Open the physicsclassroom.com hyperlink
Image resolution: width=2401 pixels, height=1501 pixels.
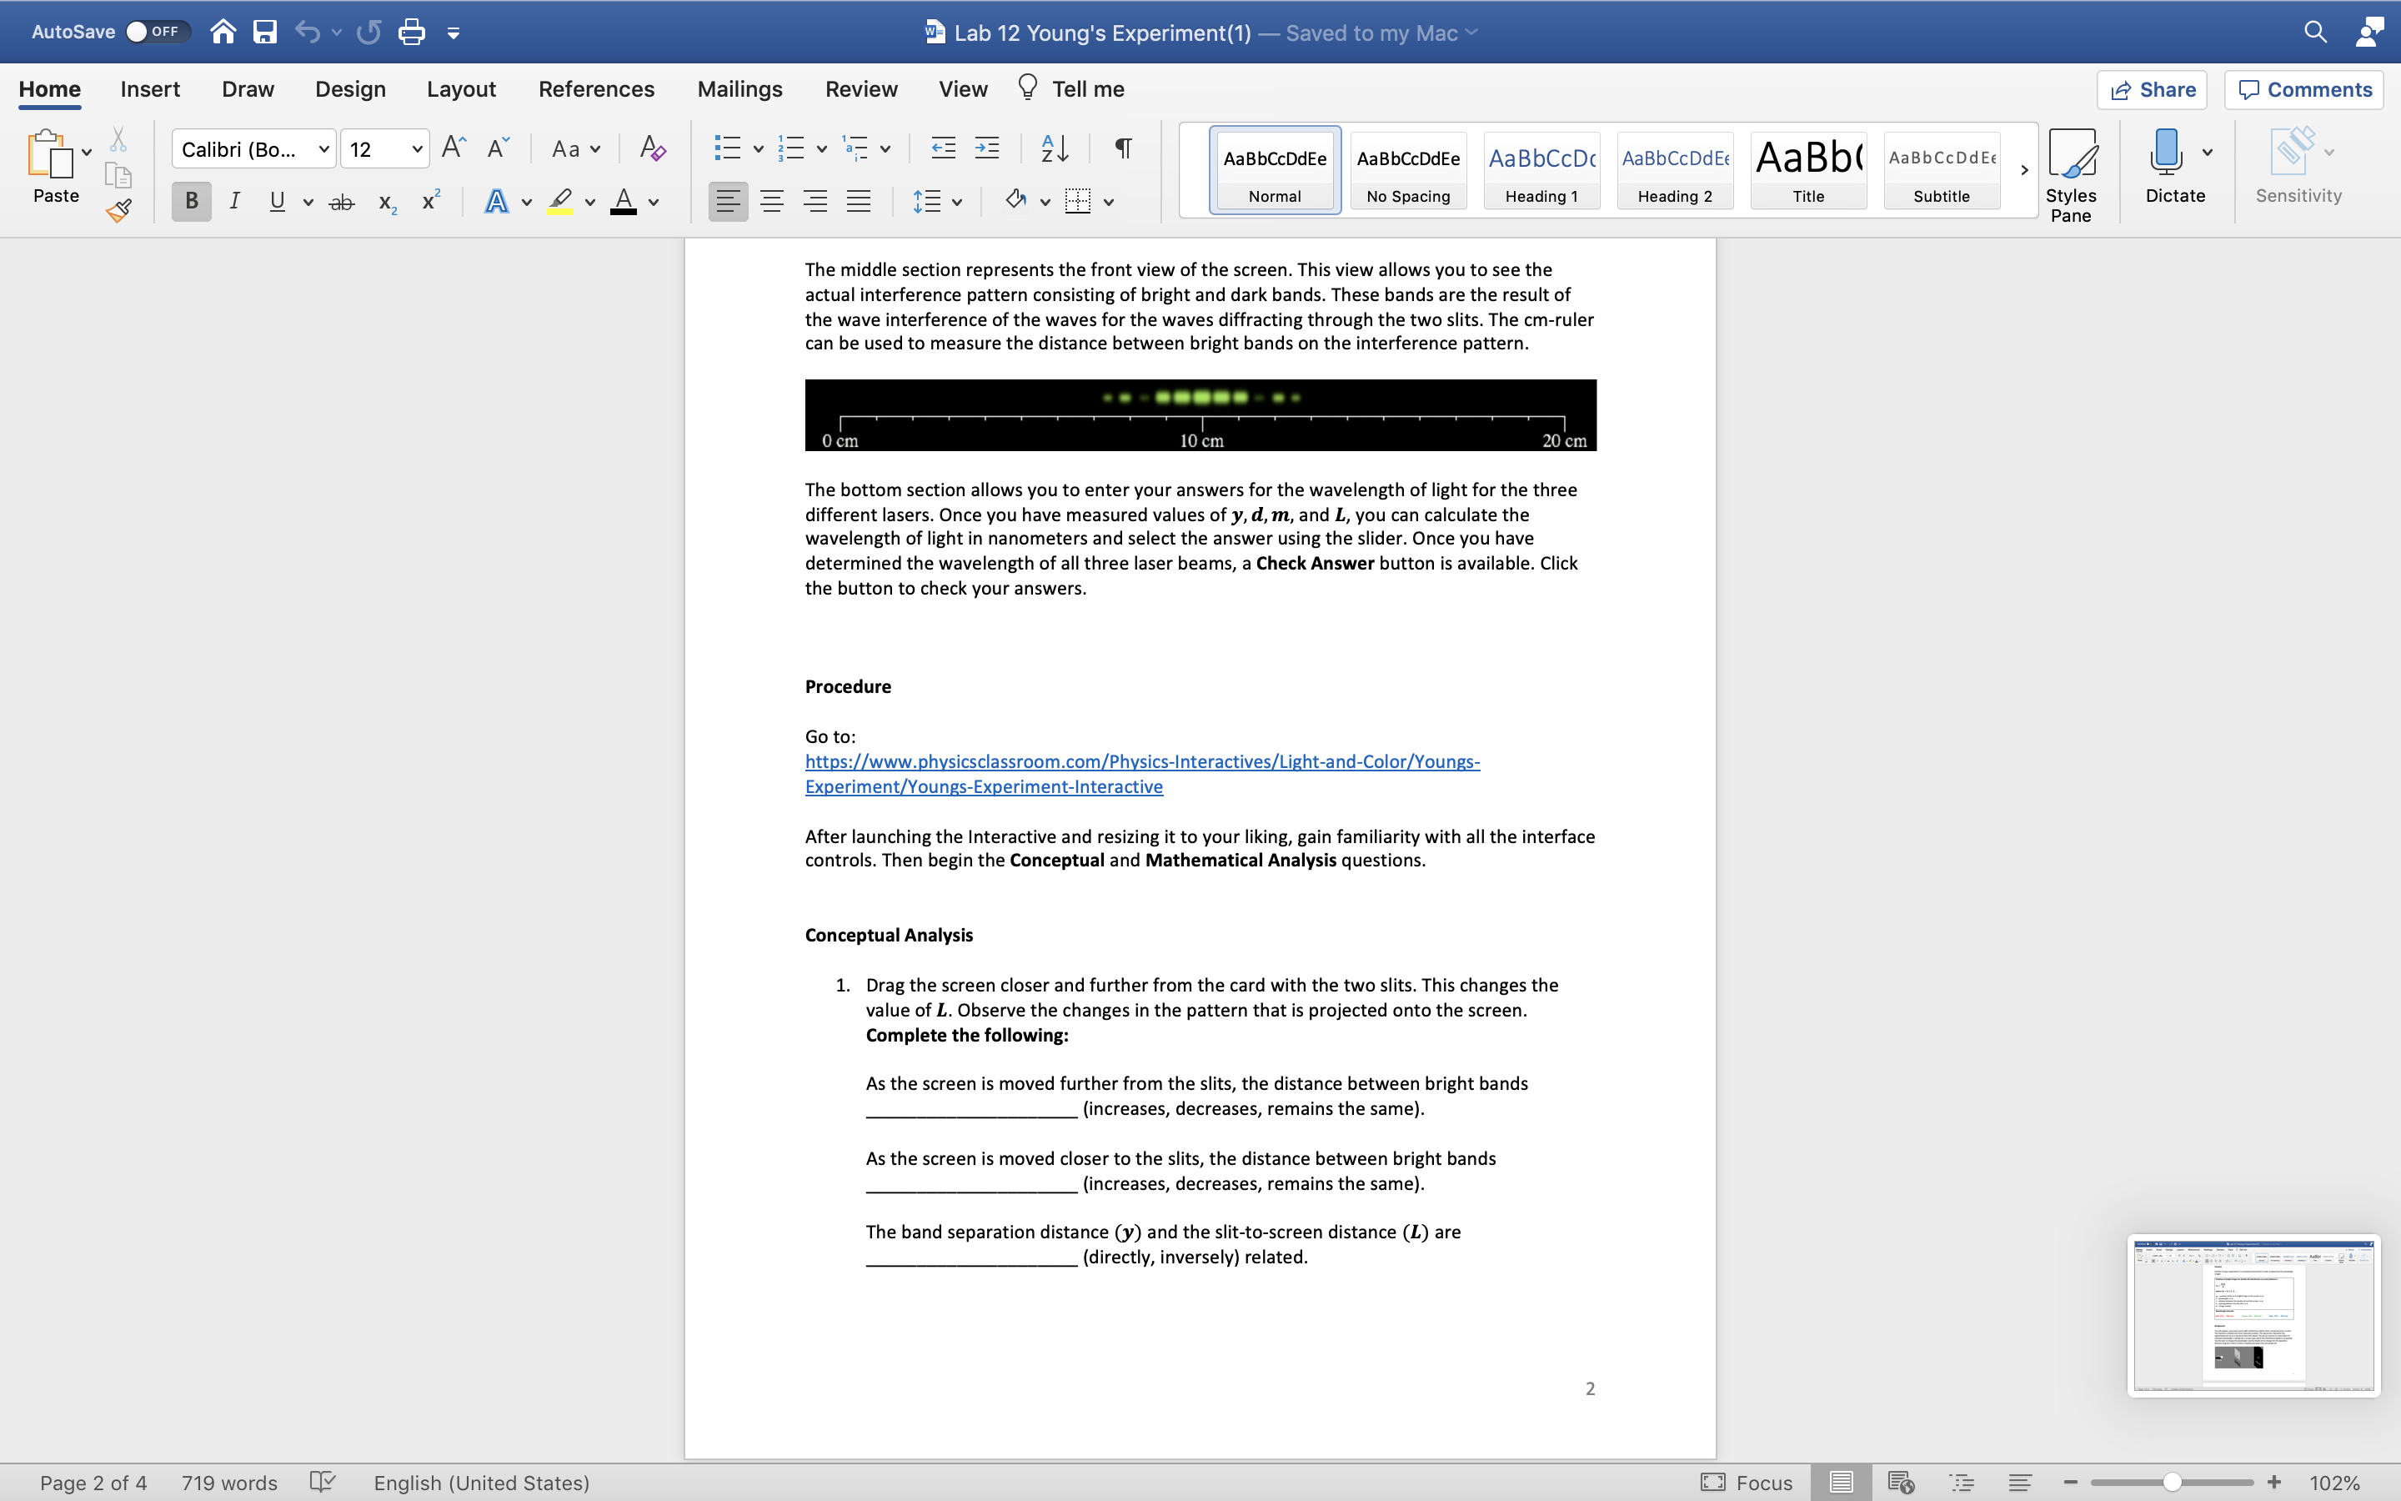pos(1142,773)
